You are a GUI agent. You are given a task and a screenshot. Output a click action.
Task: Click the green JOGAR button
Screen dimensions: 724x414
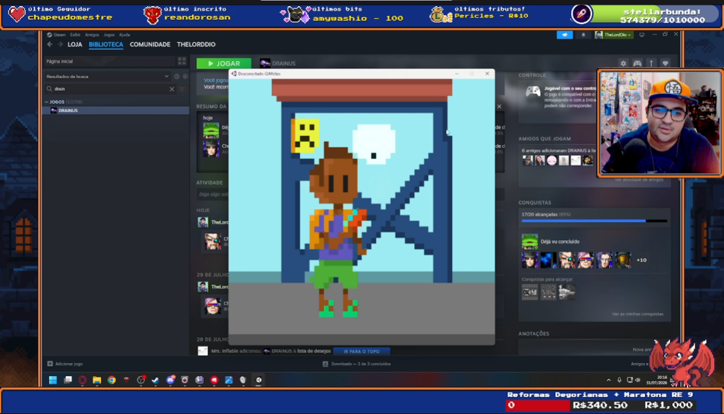coord(224,64)
